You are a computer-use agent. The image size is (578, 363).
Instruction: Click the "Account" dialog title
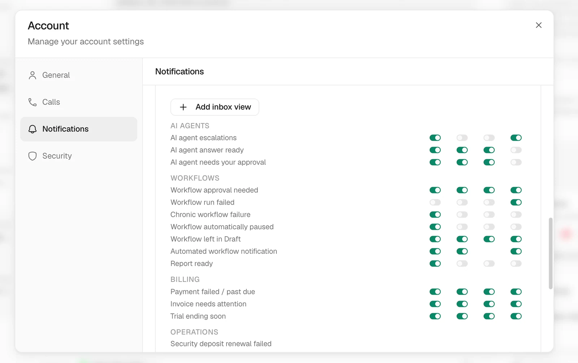(x=48, y=26)
